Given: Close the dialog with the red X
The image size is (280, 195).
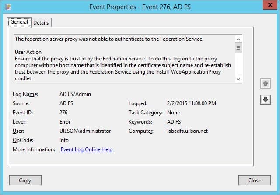Looking at the screenshot, I should tap(270, 5).
